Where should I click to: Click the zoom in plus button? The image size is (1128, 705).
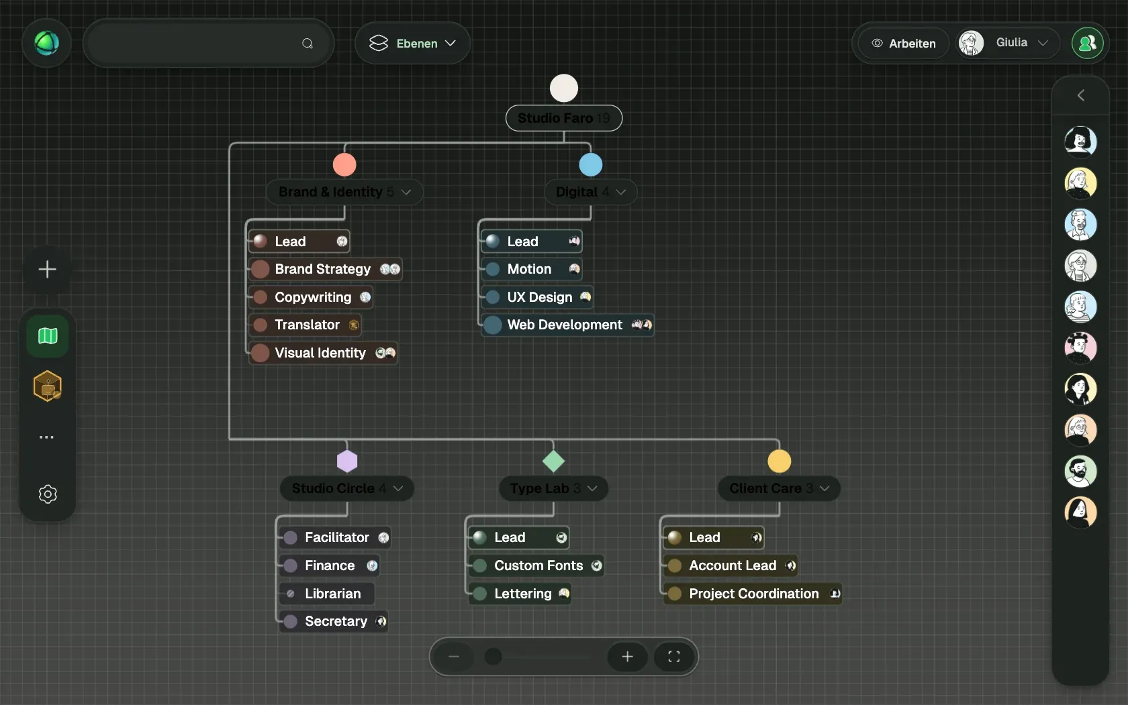(x=628, y=657)
